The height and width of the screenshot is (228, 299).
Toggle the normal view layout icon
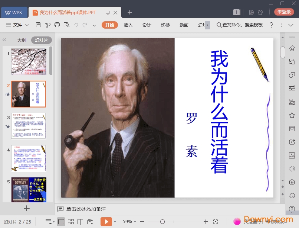pos(61,221)
